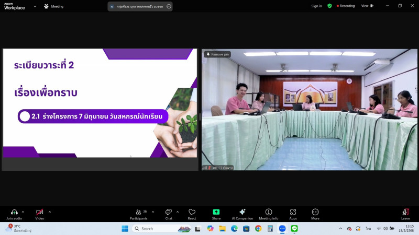419x235 pixels.
Task: Click the Sign in link
Action: 316,6
